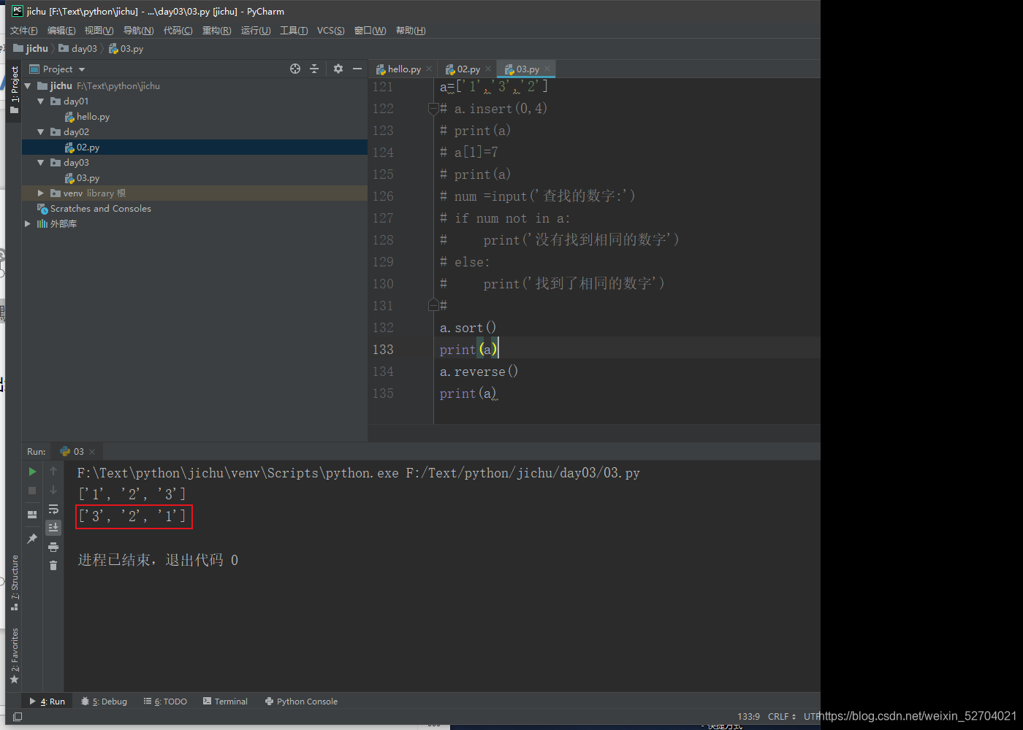Close the 03 Run tab
Image resolution: width=1023 pixels, height=730 pixels.
92,452
